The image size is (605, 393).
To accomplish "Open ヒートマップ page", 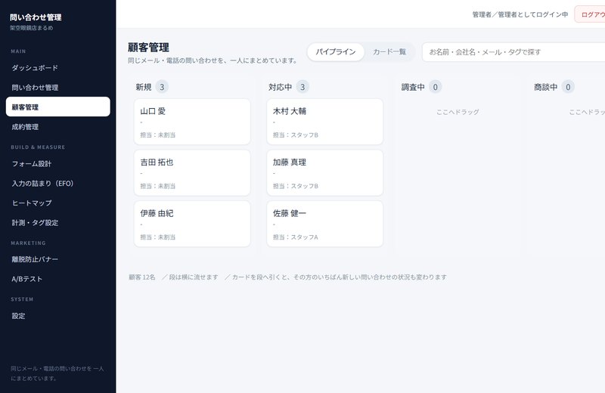I will click(x=58, y=203).
